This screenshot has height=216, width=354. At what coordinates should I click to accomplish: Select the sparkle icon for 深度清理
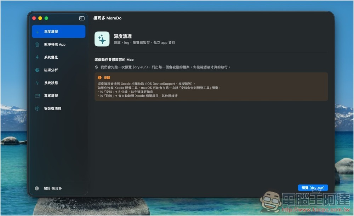coord(38,31)
